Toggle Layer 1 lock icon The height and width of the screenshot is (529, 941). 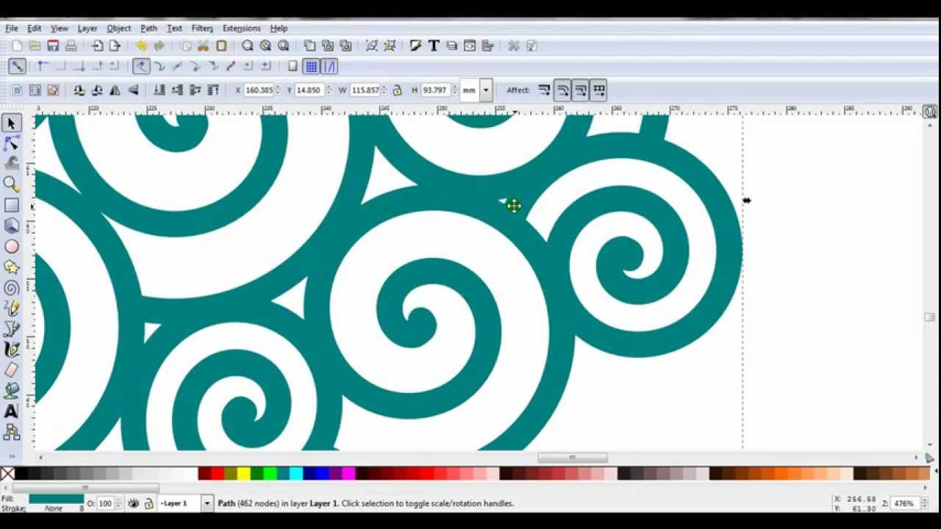pyautogui.click(x=149, y=503)
